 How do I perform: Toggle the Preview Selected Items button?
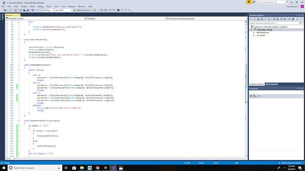(x=297, y=19)
